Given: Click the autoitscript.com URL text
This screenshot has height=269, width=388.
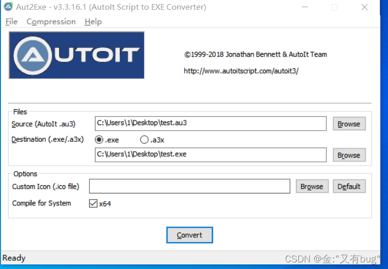Looking at the screenshot, I should pyautogui.click(x=241, y=71).
